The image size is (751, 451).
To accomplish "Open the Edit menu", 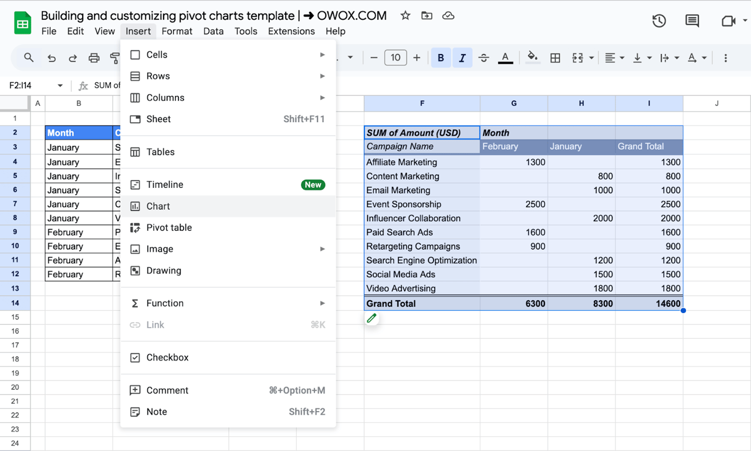I will click(75, 31).
